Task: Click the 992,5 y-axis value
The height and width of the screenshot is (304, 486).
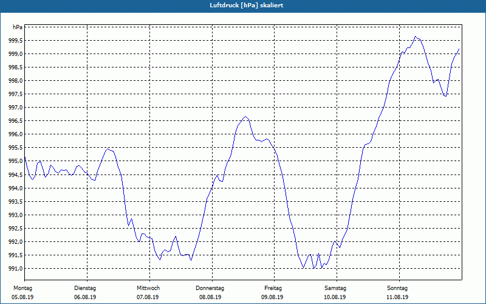Action: tap(16, 229)
